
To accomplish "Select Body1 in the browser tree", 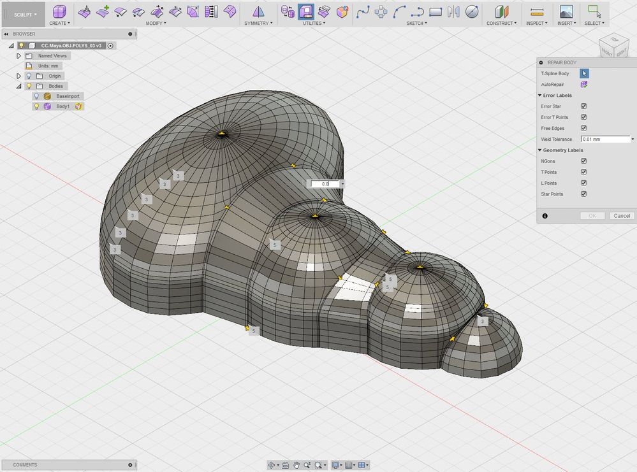I will (x=62, y=106).
